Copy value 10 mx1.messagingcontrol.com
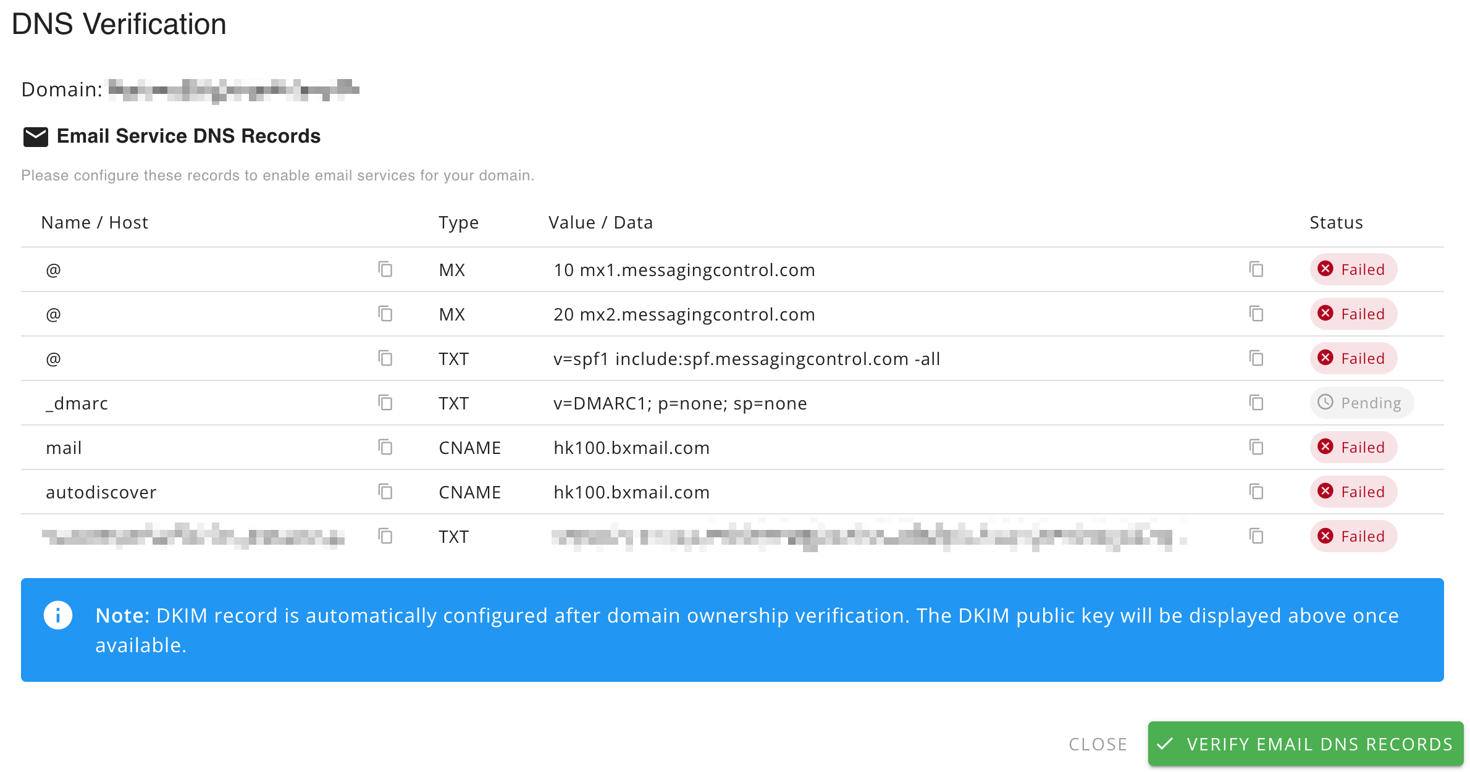The height and width of the screenshot is (772, 1470). (1256, 269)
